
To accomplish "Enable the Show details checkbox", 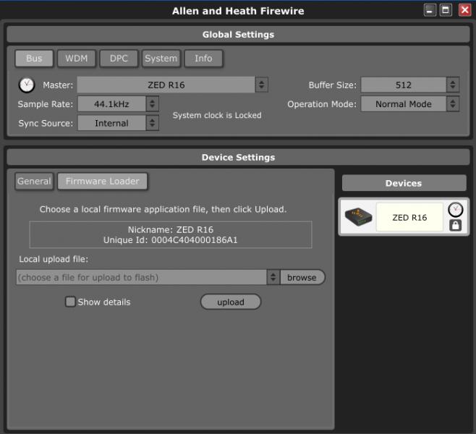I will click(70, 302).
